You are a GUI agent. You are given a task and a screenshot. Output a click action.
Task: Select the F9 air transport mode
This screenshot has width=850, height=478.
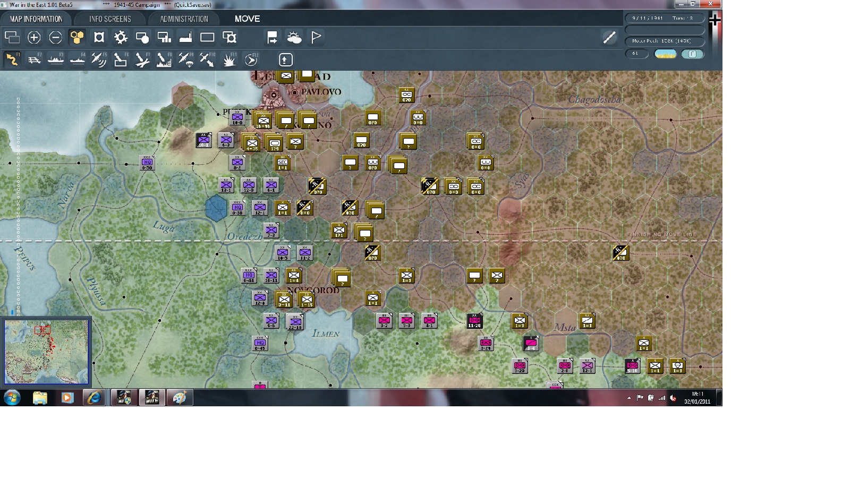(185, 59)
